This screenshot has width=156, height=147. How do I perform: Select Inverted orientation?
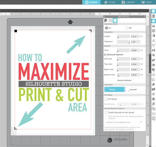pyautogui.click(x=135, y=90)
